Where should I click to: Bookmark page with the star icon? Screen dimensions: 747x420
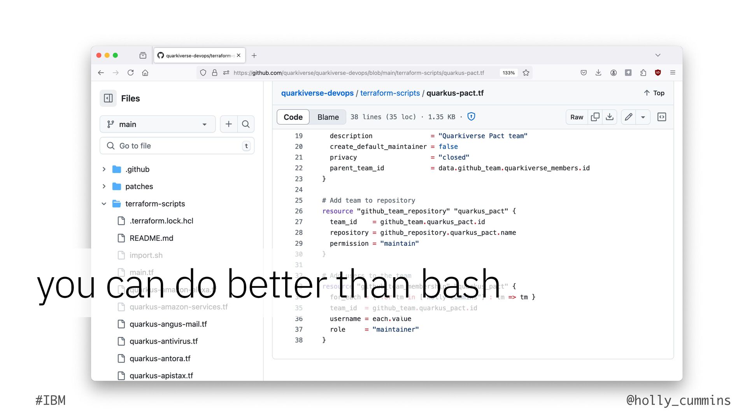tap(526, 73)
